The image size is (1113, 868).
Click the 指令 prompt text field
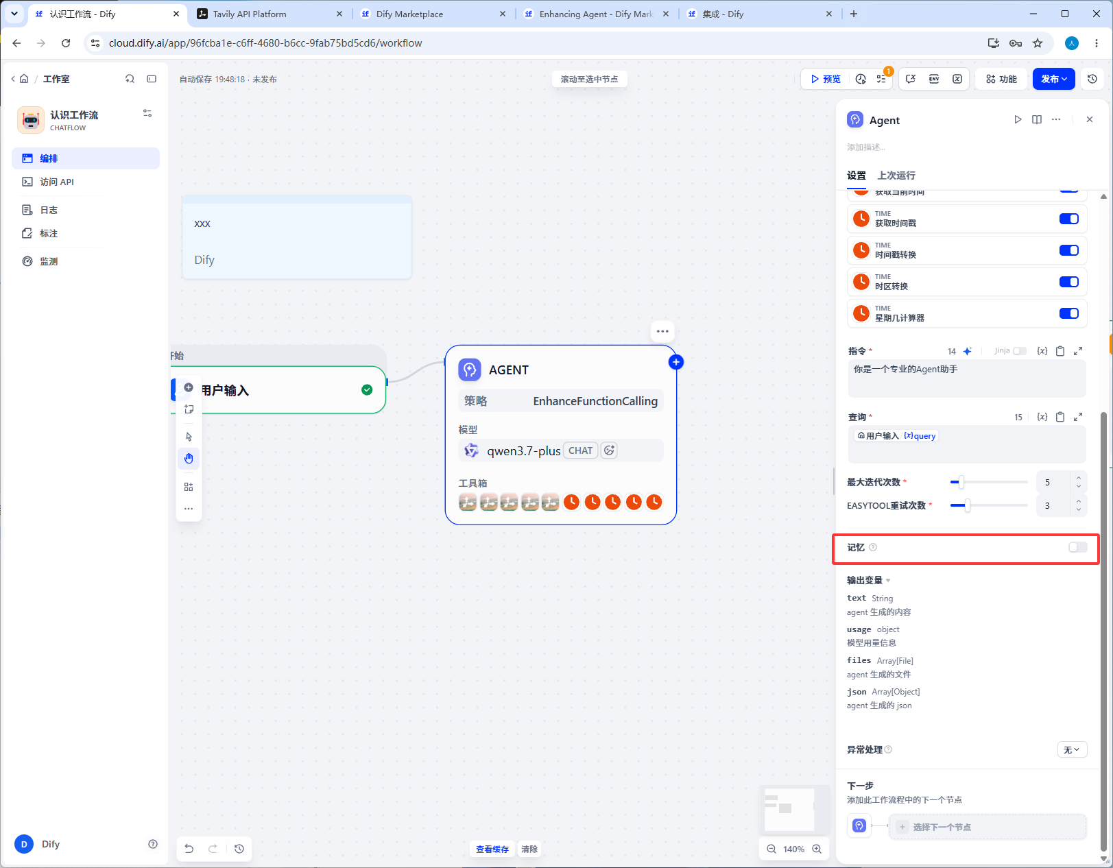pyautogui.click(x=967, y=378)
